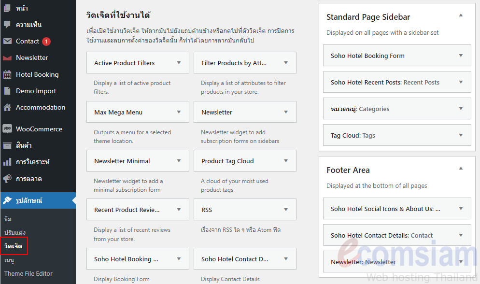Viewport: 480px width, 284px height.
Task: Open the วิดเจ็ต widgets submenu link
Action: click(13, 246)
